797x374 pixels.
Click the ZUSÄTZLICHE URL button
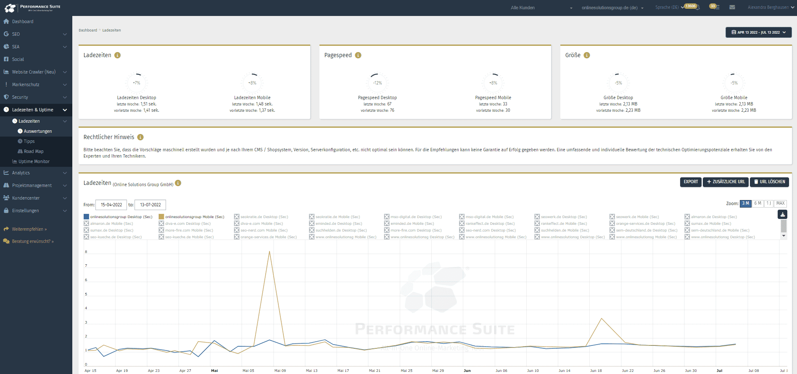726,182
